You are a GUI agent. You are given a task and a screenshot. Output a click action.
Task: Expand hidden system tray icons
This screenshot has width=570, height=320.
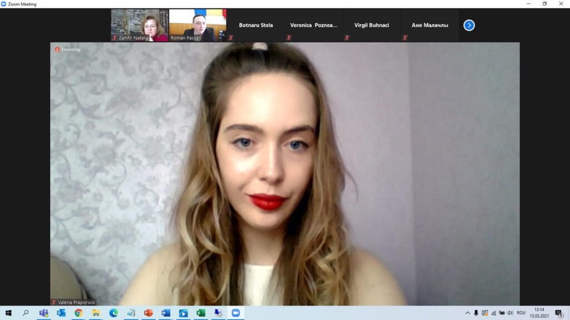pyautogui.click(x=468, y=313)
